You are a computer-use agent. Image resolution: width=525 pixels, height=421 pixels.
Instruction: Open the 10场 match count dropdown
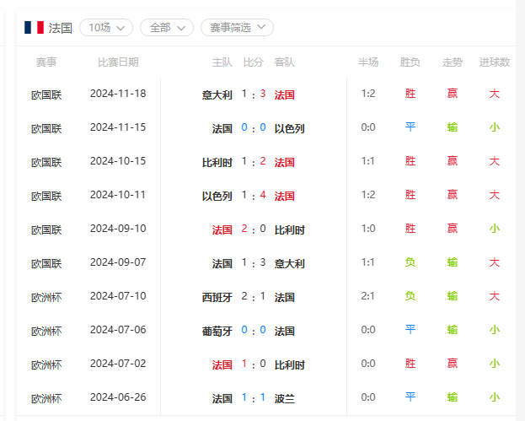106,28
